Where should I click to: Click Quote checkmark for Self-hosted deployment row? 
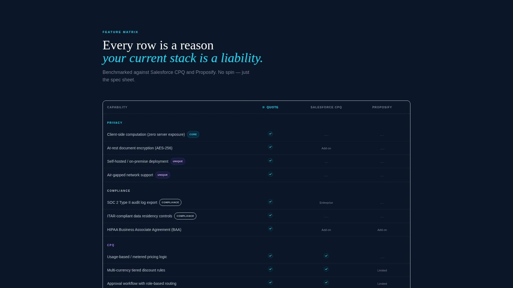click(x=270, y=161)
